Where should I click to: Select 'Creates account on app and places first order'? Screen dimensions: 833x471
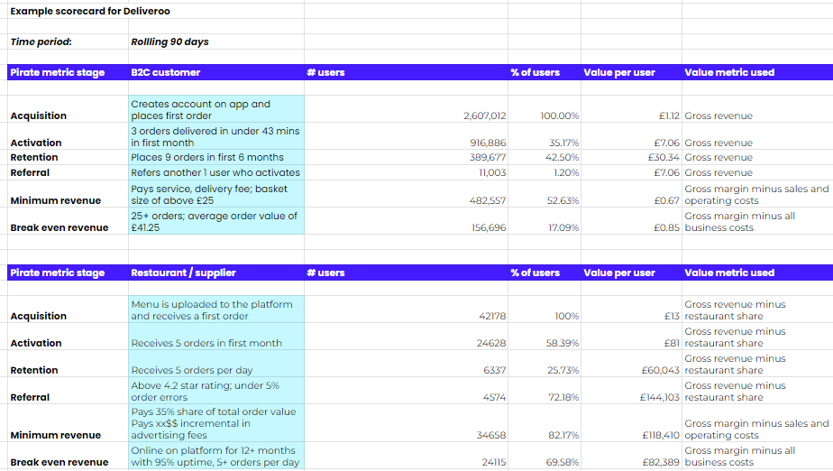click(x=216, y=109)
